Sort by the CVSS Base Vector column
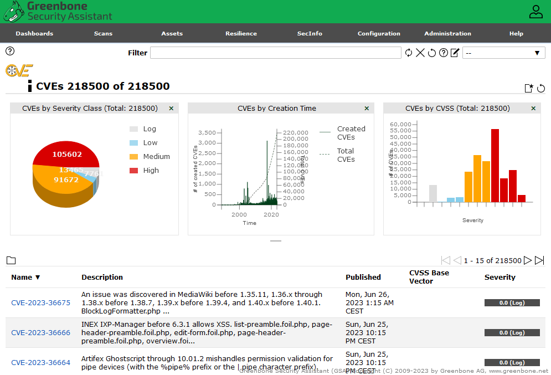This screenshot has width=551, height=375. point(429,277)
